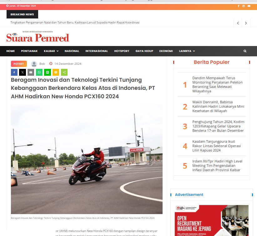This screenshot has width=257, height=236.
Task: Open popular story about Dandim Mempawah
Action: (217, 85)
